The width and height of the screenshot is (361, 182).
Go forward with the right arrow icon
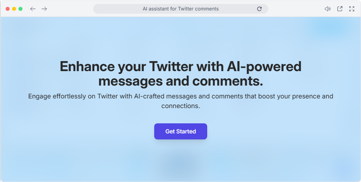coord(44,9)
